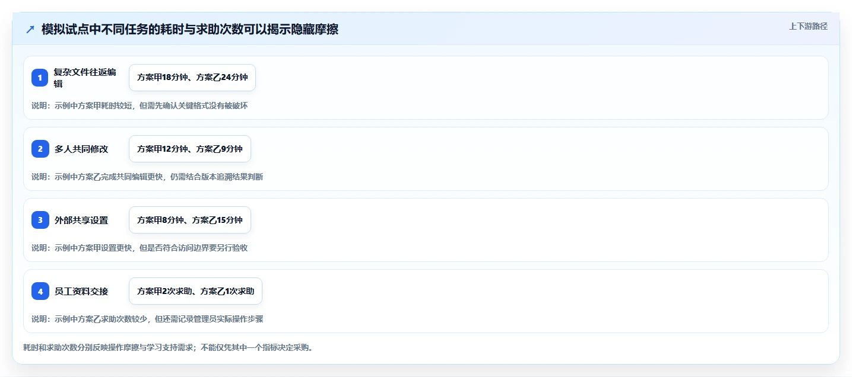Screen dimensions: 852x377
Task: Click the 外部共享设置 task label
Action: click(x=81, y=220)
